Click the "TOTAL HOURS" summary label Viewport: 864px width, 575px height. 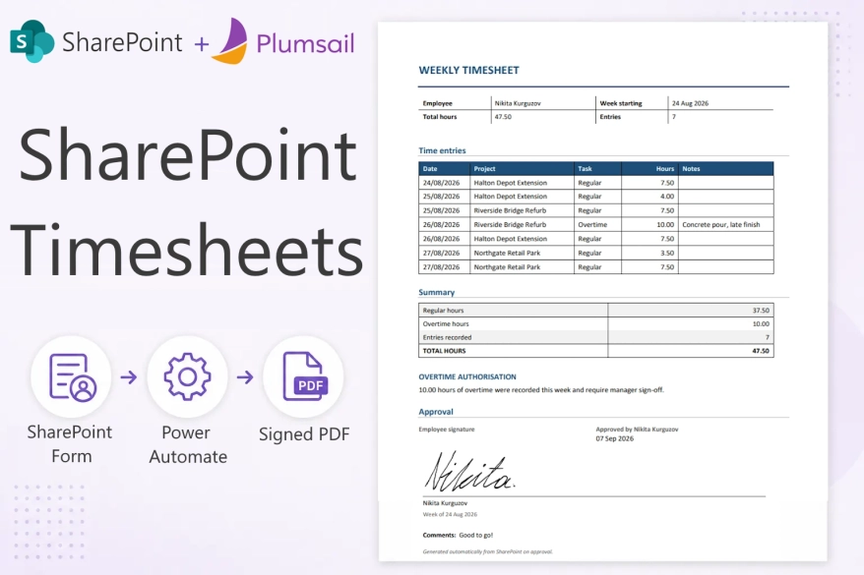[x=444, y=351]
